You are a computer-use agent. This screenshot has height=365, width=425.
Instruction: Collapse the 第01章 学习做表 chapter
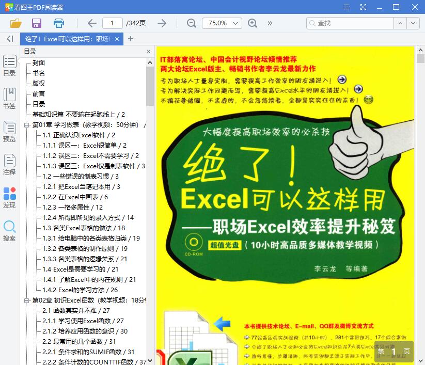26,125
